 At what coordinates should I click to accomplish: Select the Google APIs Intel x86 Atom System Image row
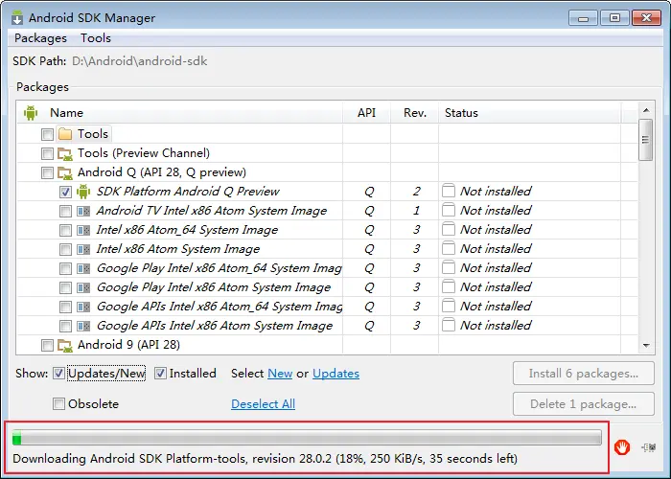click(x=327, y=326)
